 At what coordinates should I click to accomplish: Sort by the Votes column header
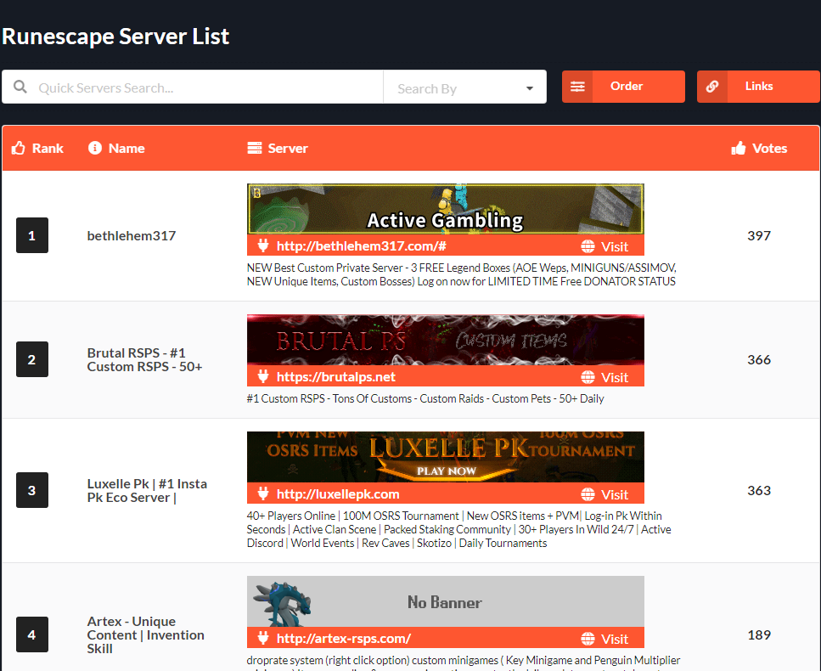point(759,149)
